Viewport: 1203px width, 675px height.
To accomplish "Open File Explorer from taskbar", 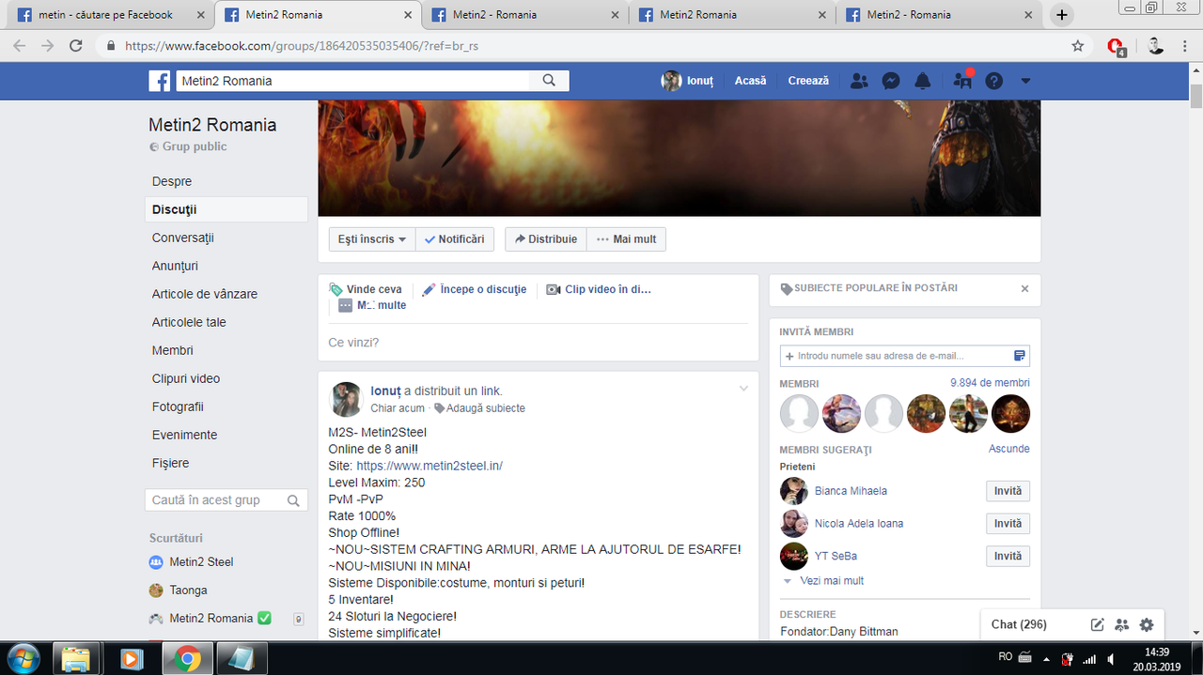I will point(77,659).
